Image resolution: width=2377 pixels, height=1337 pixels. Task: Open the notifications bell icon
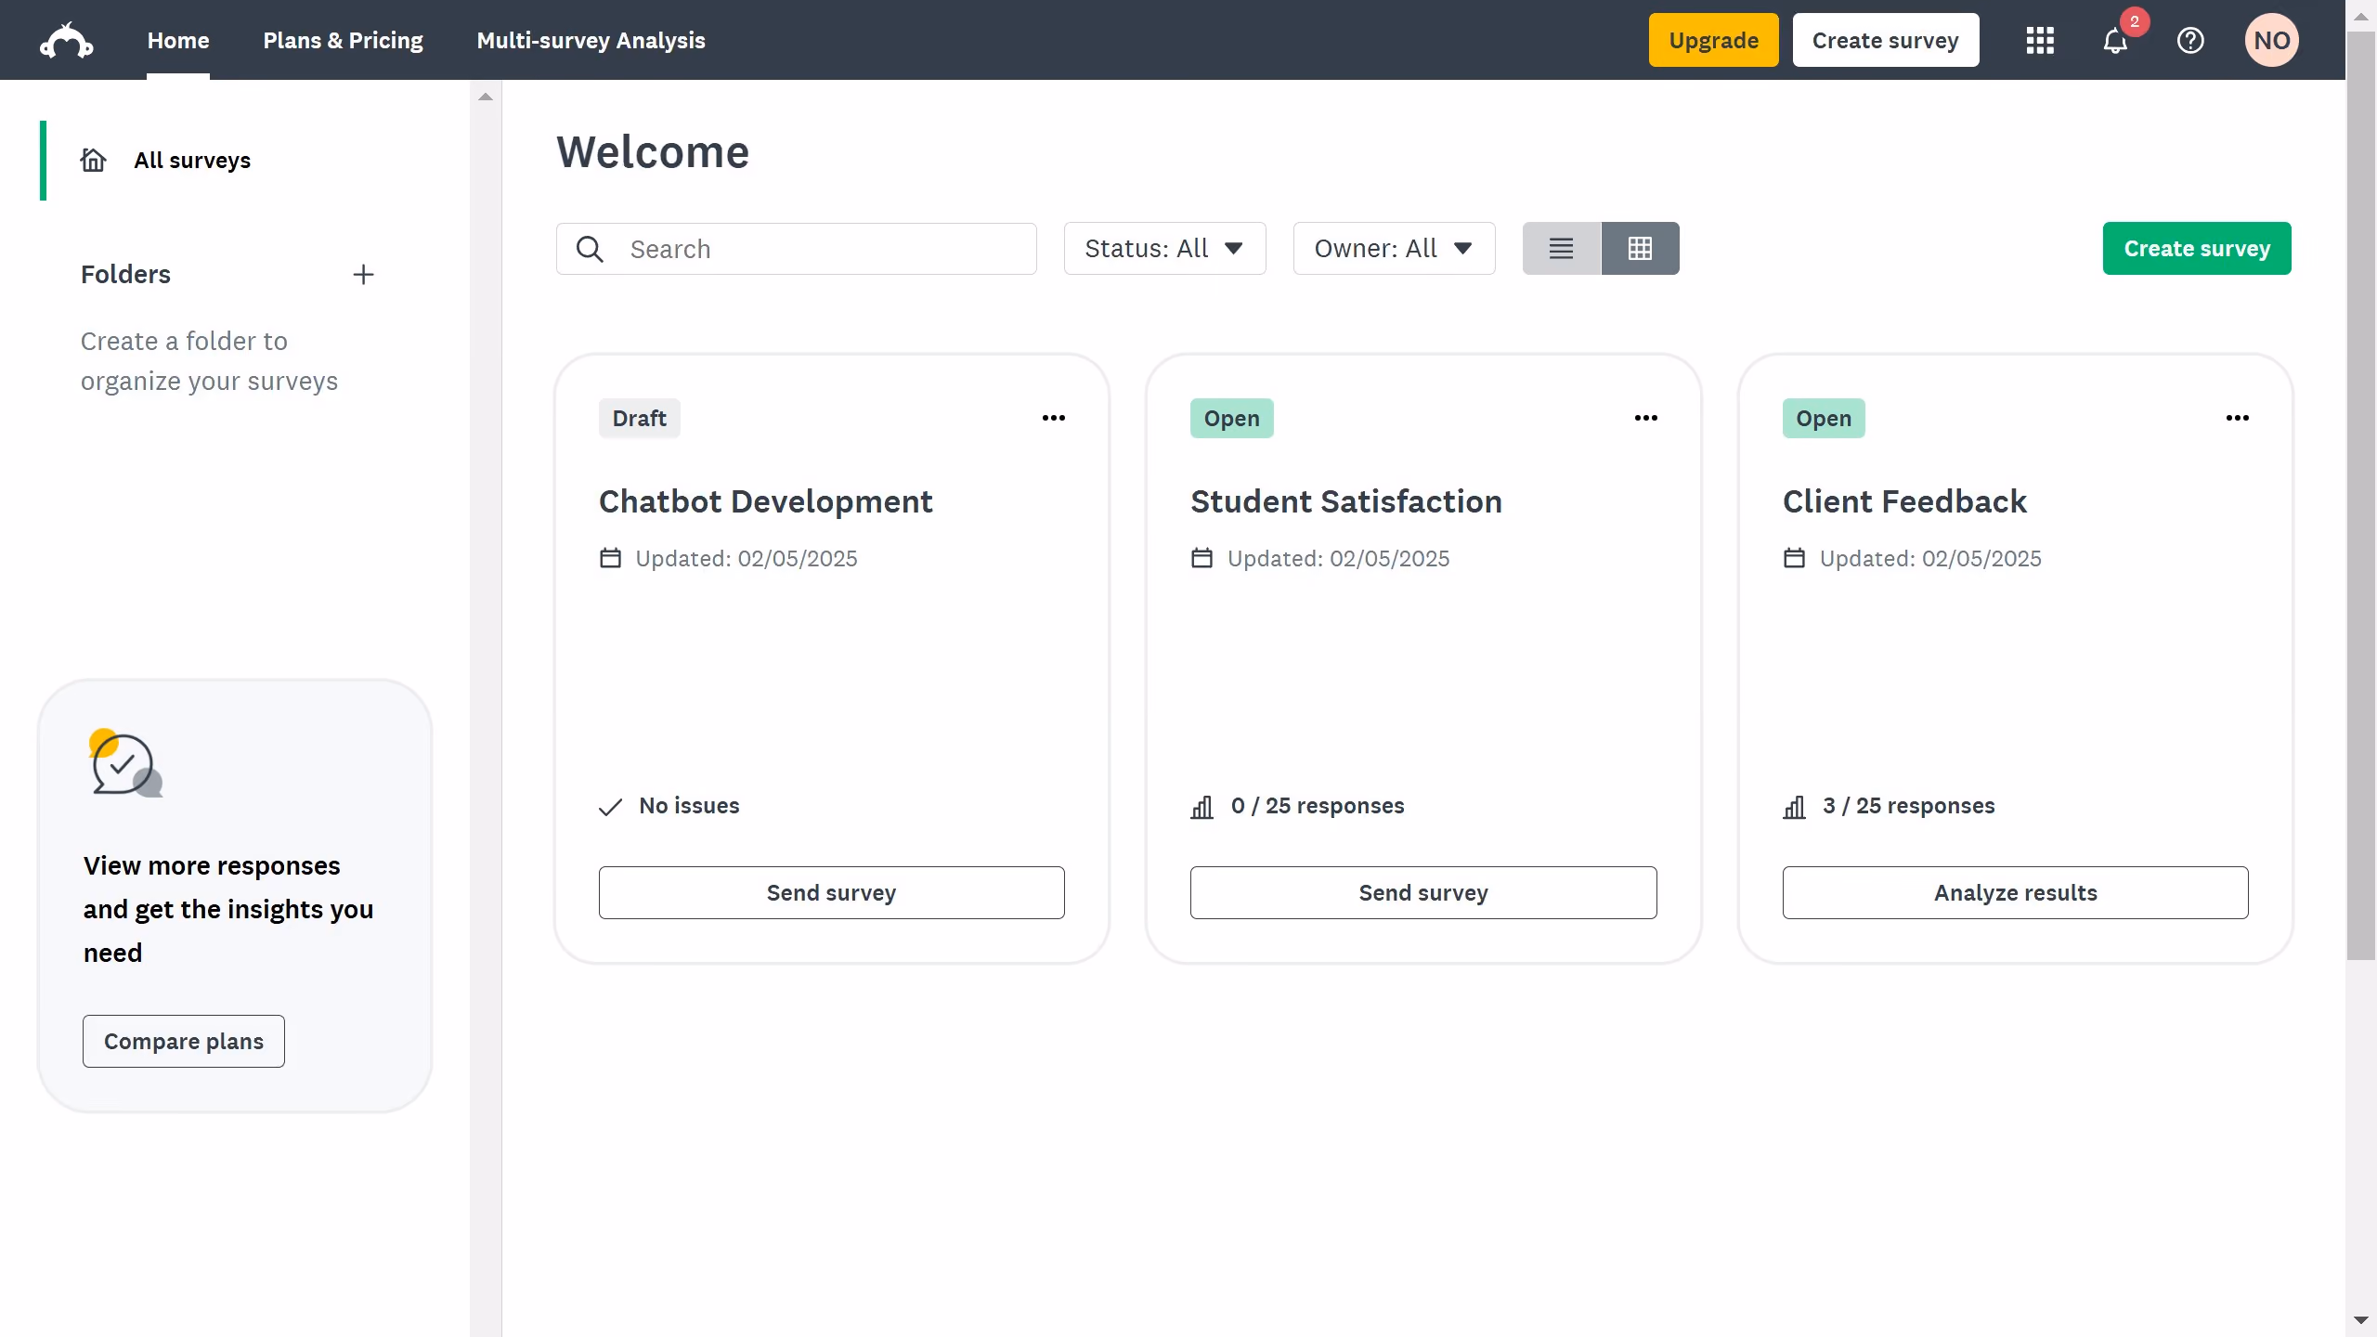2115,41
